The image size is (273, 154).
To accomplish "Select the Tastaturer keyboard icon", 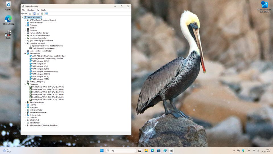I will click(x=28, y=118).
